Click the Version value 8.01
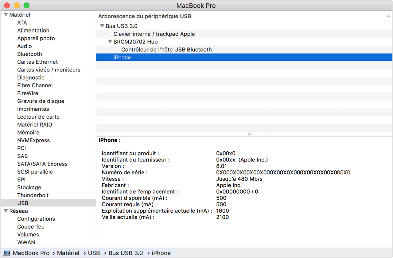This screenshot has height=258, width=393. pyautogui.click(x=222, y=166)
